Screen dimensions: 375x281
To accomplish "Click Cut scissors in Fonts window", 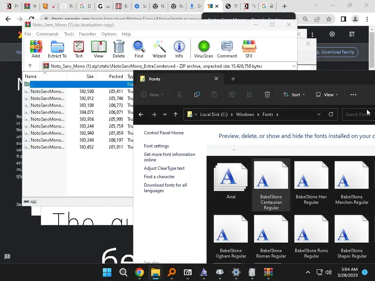I will [x=179, y=95].
